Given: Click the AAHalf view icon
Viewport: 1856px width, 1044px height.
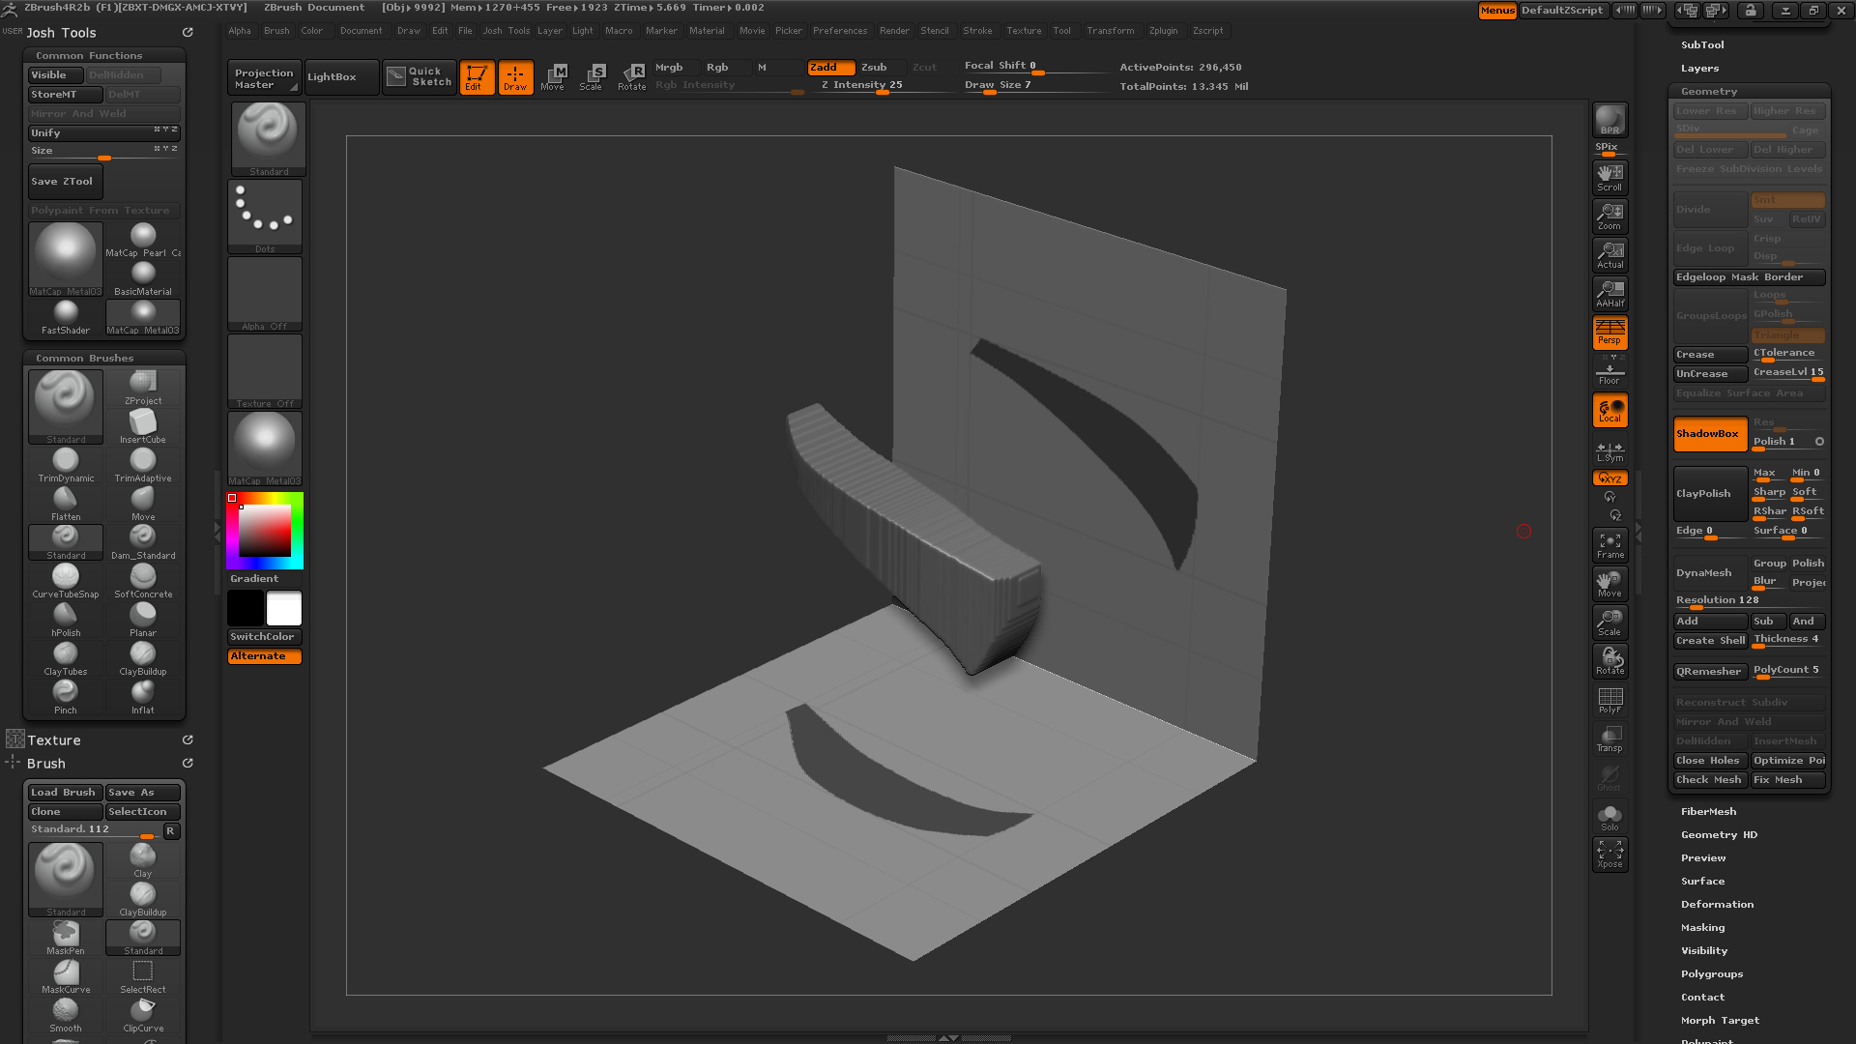Looking at the screenshot, I should [x=1609, y=293].
